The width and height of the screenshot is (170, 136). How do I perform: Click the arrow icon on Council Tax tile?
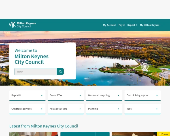80,95
